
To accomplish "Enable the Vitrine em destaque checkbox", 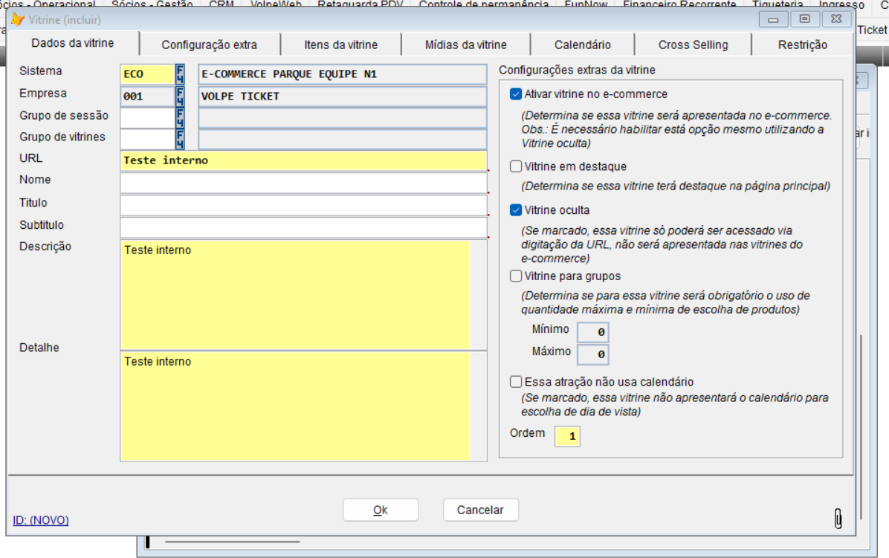I will pos(515,166).
